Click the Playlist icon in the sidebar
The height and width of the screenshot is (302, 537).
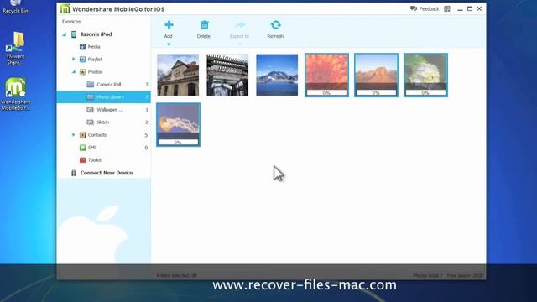click(x=82, y=60)
